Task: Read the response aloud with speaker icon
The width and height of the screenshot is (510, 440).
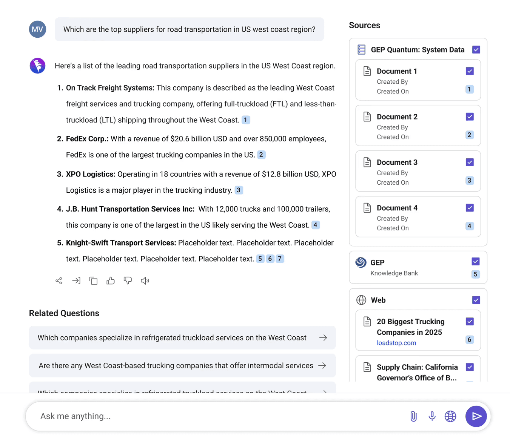Action: click(145, 281)
